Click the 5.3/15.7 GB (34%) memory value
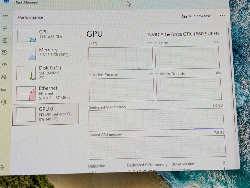This screenshot has height=188, width=250. point(54,55)
